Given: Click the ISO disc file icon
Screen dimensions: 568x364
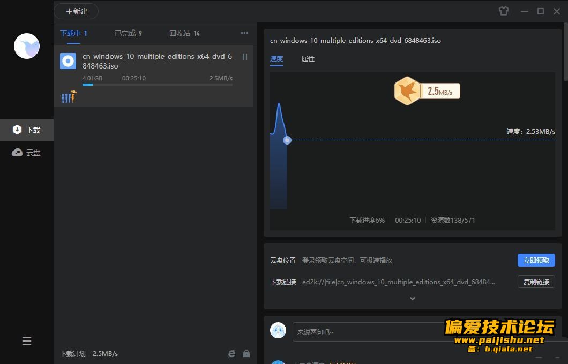Looking at the screenshot, I should click(x=68, y=61).
